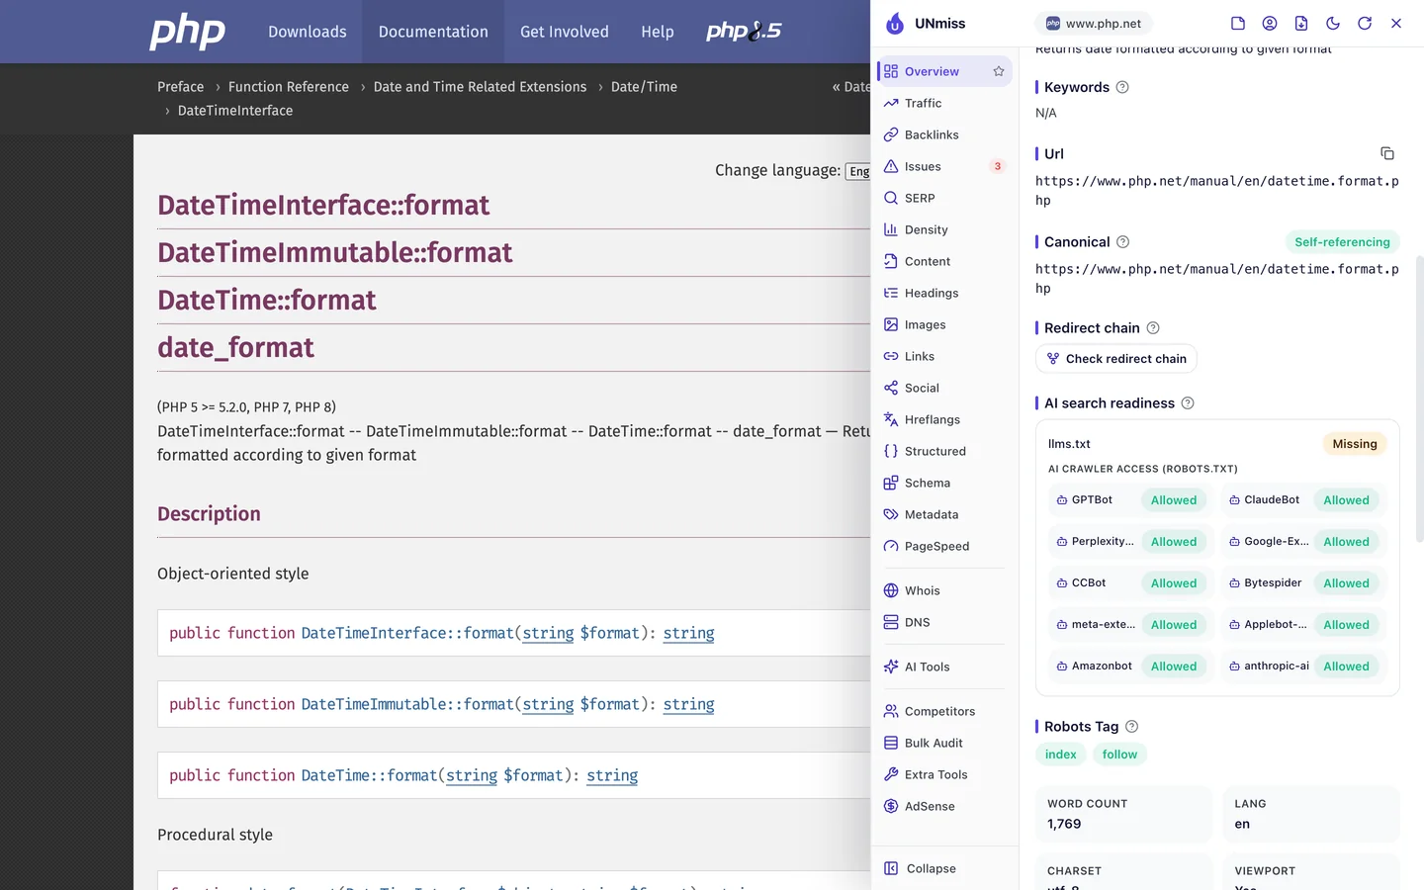Select Density in the sidebar

pyautogui.click(x=944, y=229)
